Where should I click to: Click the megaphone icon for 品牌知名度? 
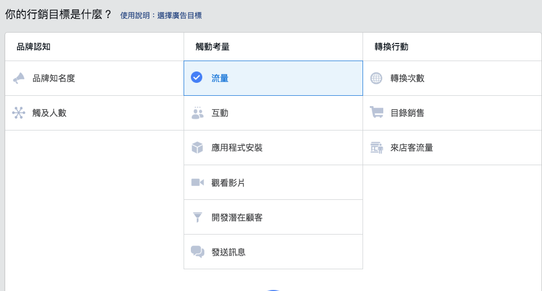19,78
